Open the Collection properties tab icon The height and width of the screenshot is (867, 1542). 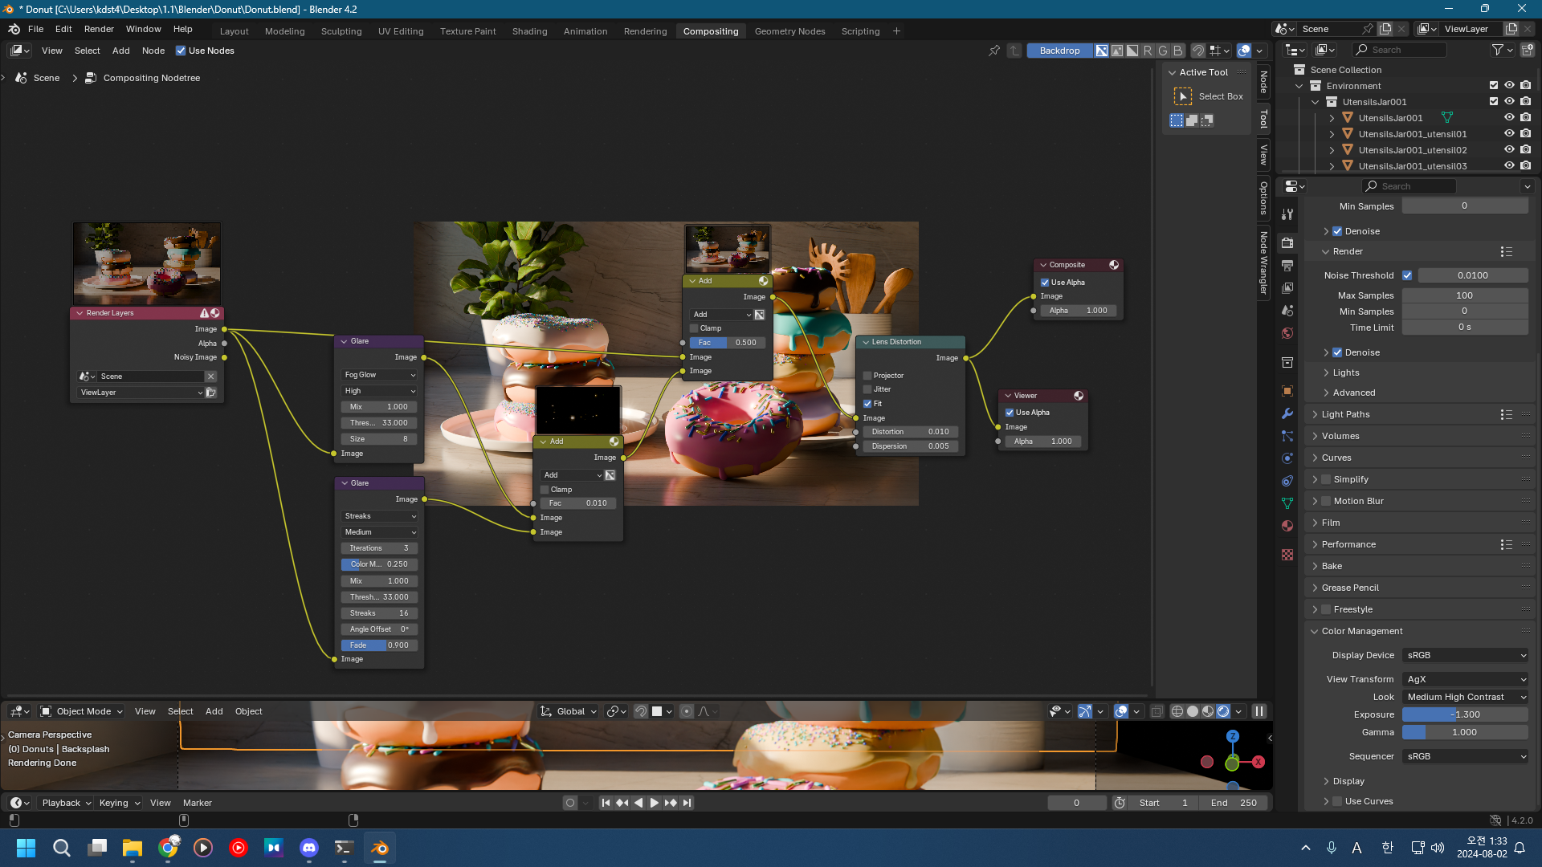[1287, 362]
